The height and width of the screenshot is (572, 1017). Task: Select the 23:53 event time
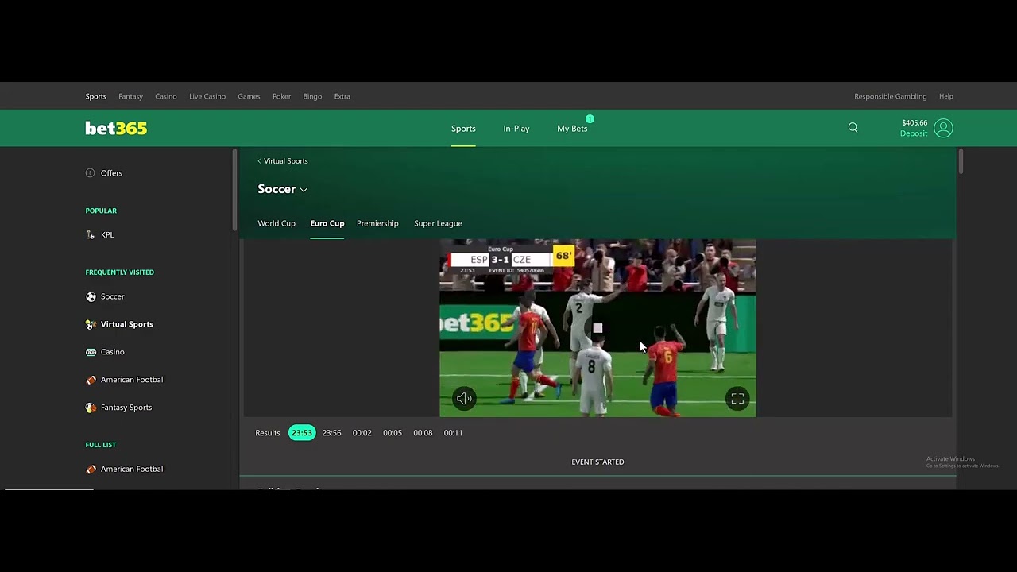pos(302,433)
